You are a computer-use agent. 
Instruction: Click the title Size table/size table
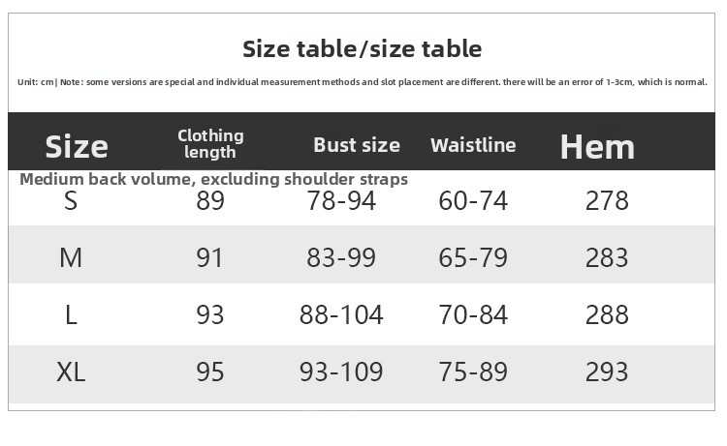pos(363,48)
